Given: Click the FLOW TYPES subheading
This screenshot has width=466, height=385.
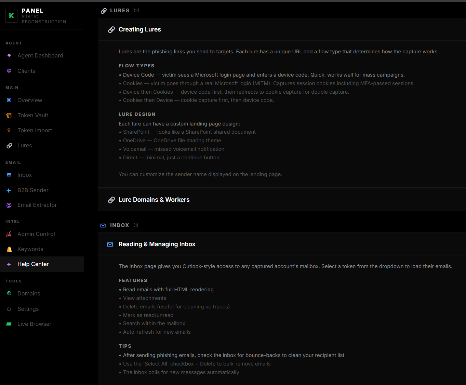Looking at the screenshot, I should click(136, 66).
